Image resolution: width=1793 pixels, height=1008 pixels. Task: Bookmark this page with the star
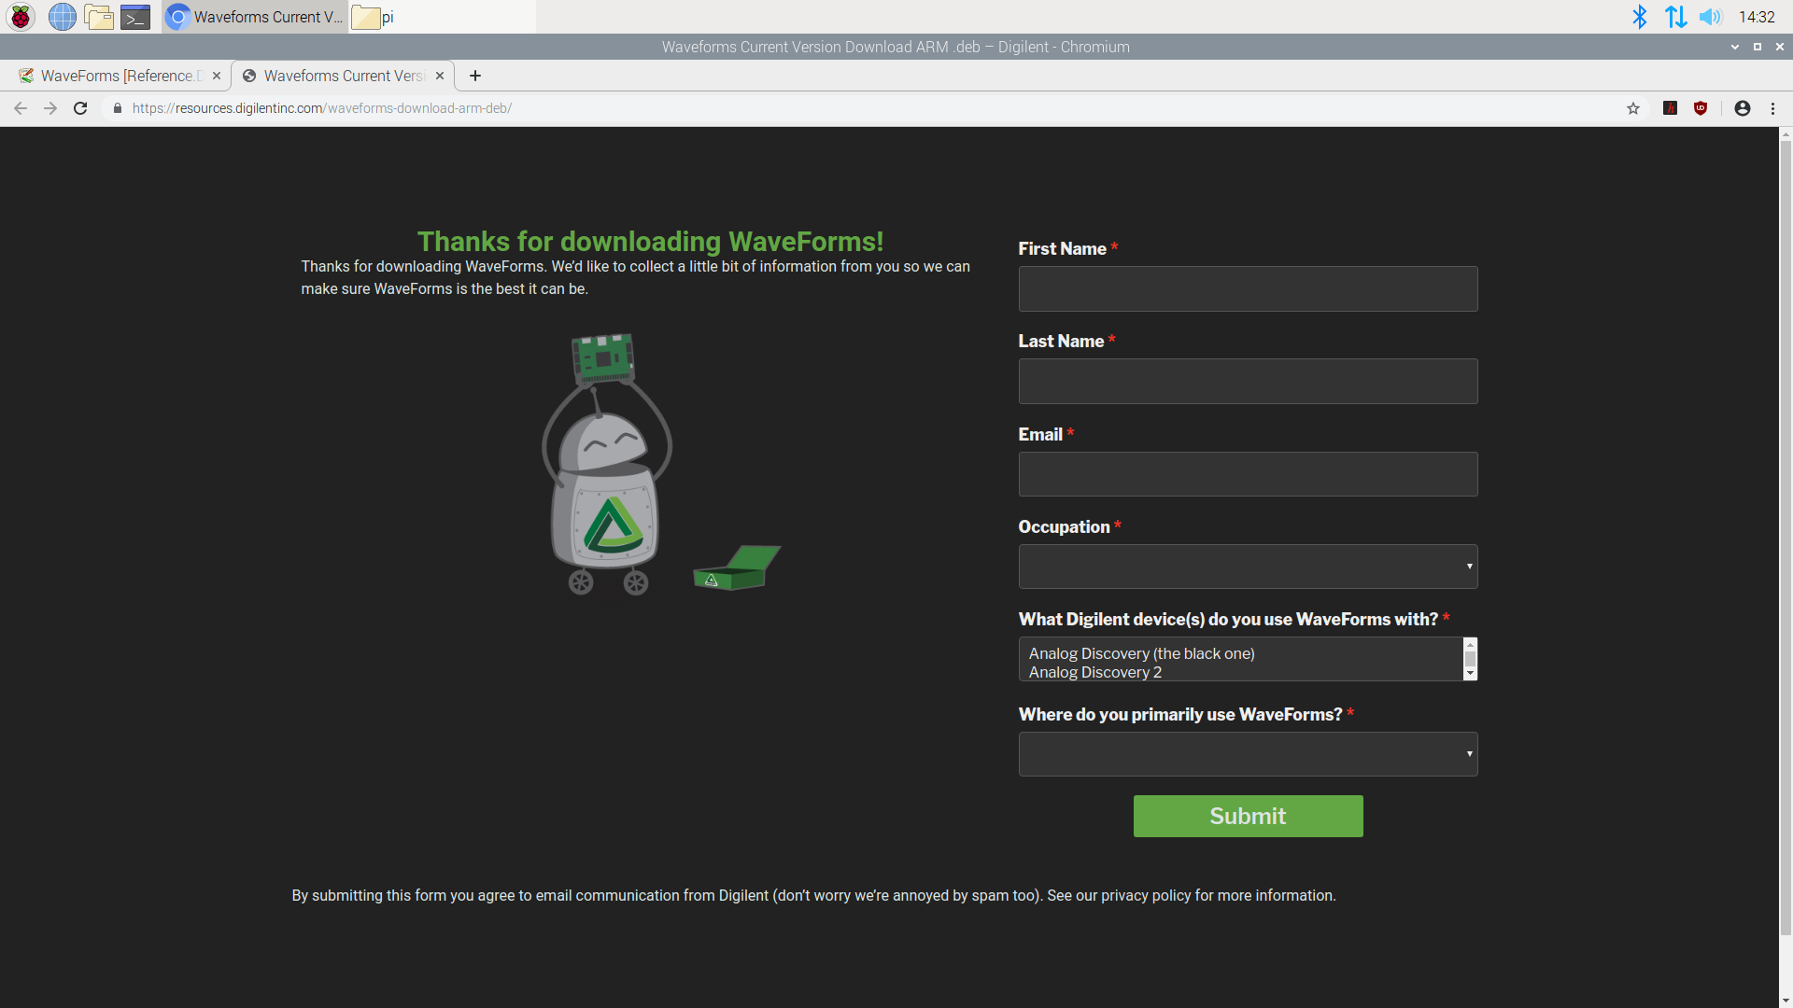pos(1633,108)
